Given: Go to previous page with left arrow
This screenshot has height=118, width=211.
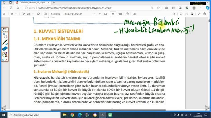Looking at the screenshot, I should point(4,108).
